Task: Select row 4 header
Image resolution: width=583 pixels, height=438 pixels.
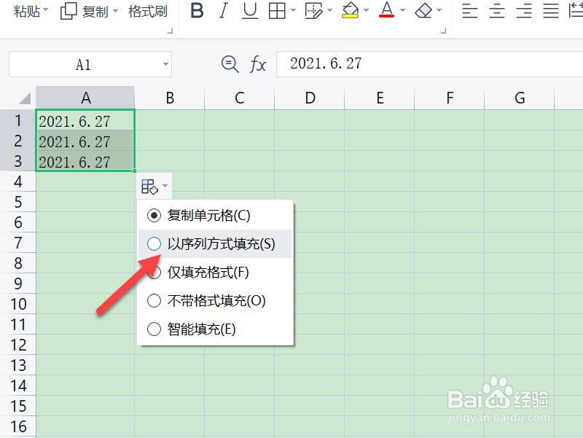Action: (17, 181)
